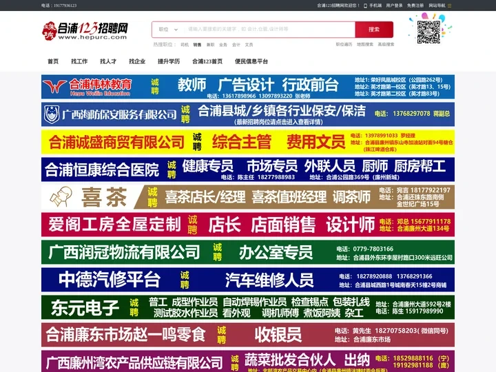Open the 合浦123首页 nav tab

click(207, 61)
